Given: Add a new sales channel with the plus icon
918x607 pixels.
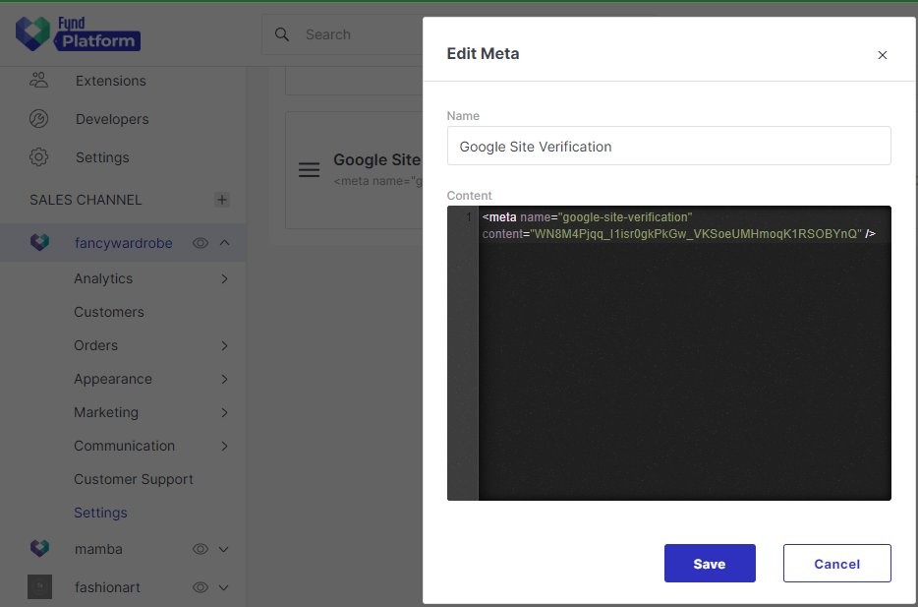Looking at the screenshot, I should [221, 200].
